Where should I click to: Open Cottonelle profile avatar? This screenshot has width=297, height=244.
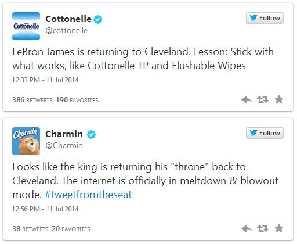tap(26, 26)
